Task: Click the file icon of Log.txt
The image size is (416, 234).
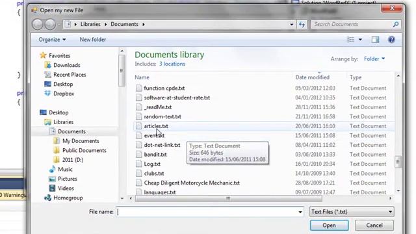Action: point(138,164)
